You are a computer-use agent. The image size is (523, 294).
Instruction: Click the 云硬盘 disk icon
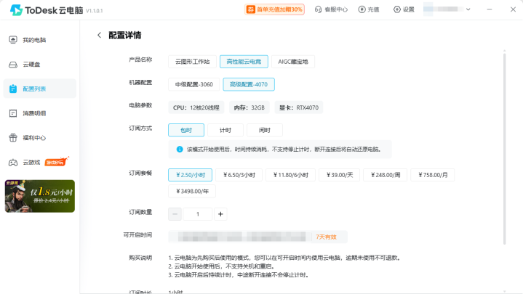pyautogui.click(x=13, y=65)
